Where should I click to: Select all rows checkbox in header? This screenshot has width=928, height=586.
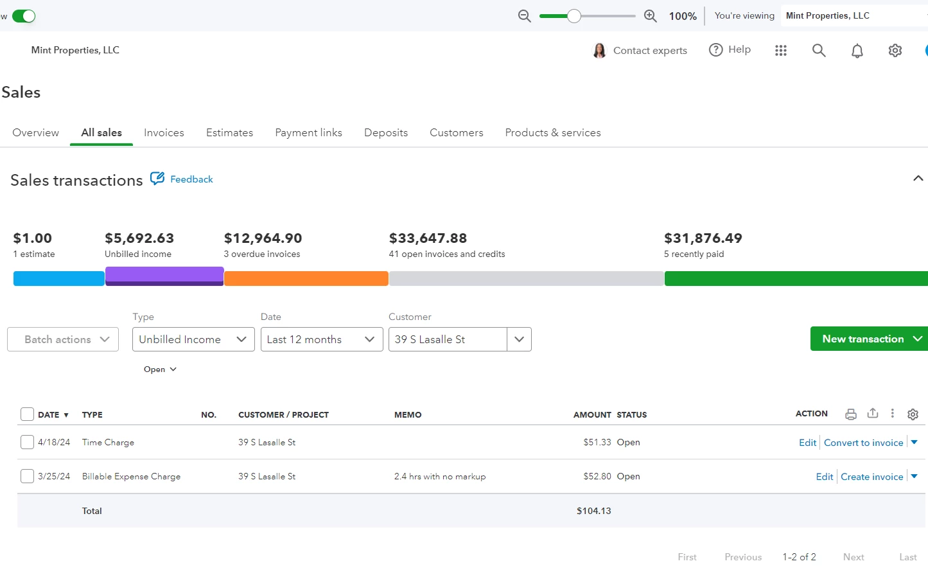point(27,414)
